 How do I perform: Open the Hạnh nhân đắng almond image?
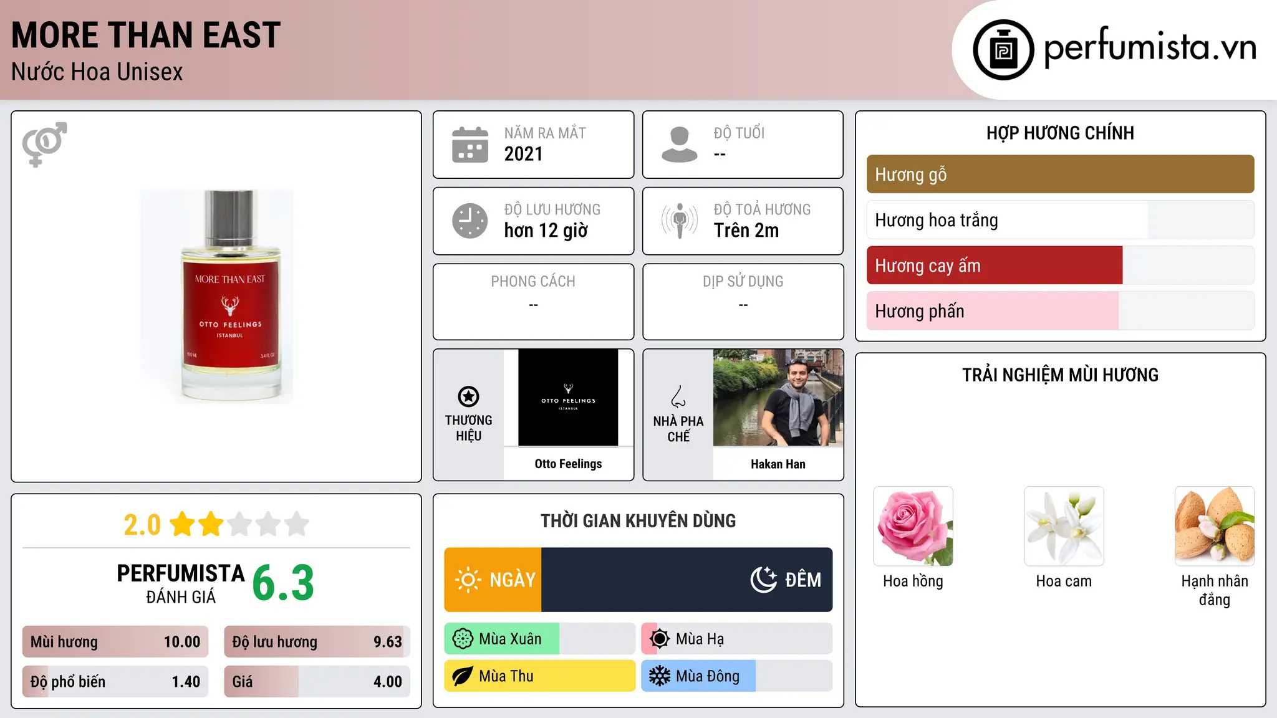[x=1215, y=526]
